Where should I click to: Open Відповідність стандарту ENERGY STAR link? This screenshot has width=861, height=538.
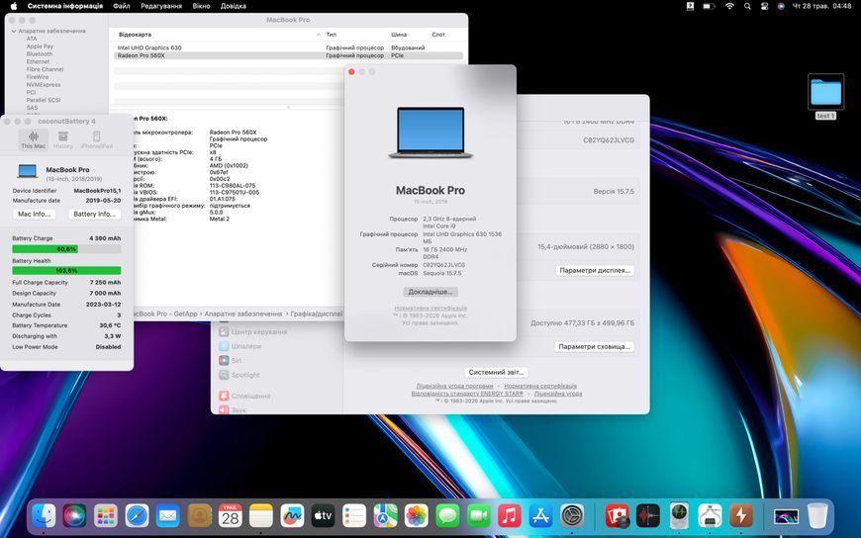pyautogui.click(x=467, y=394)
